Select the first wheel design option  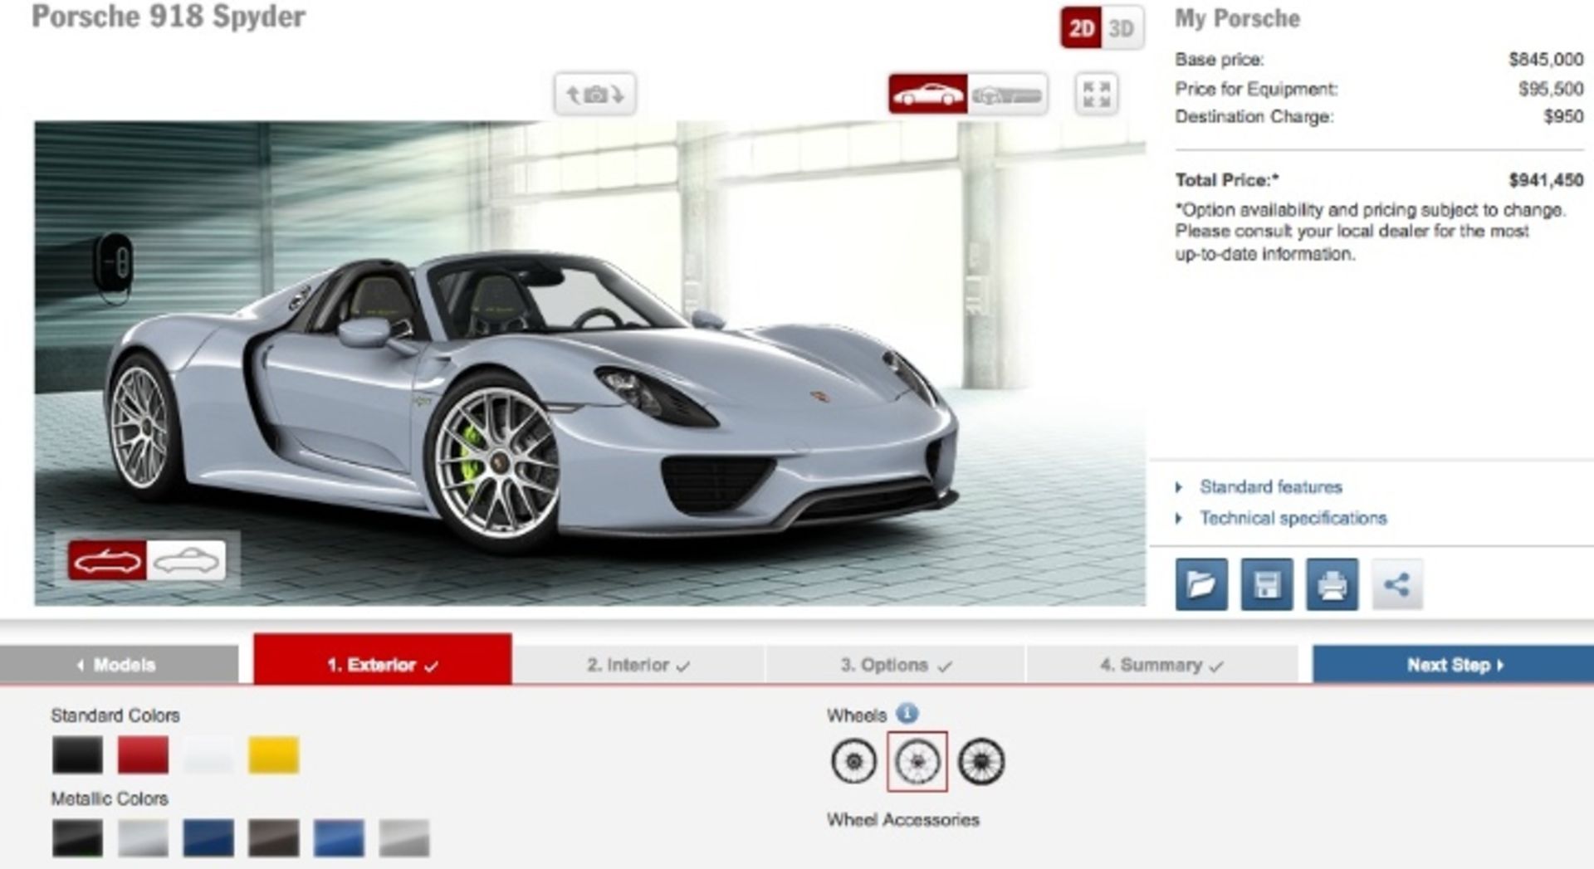coord(853,761)
